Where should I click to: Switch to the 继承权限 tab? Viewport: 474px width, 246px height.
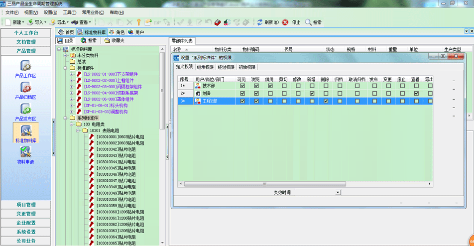[x=205, y=67]
